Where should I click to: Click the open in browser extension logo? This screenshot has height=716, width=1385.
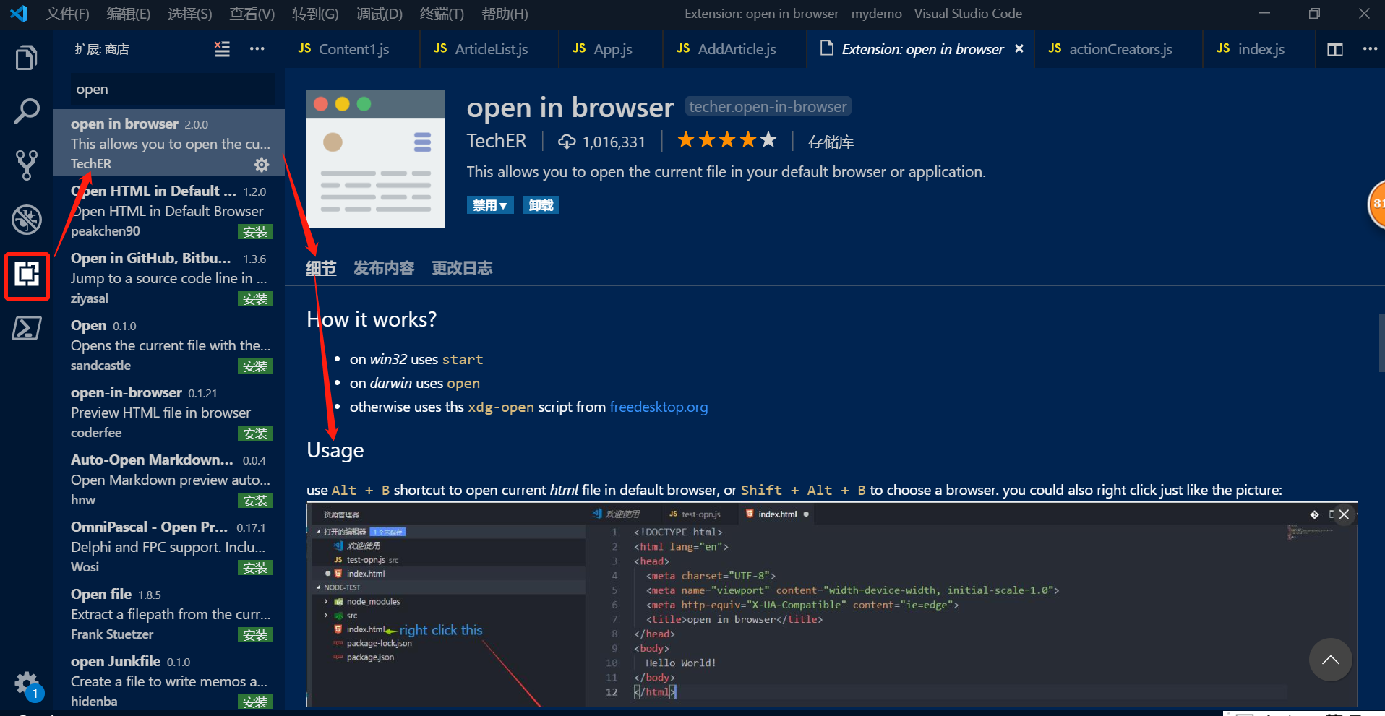coord(376,159)
